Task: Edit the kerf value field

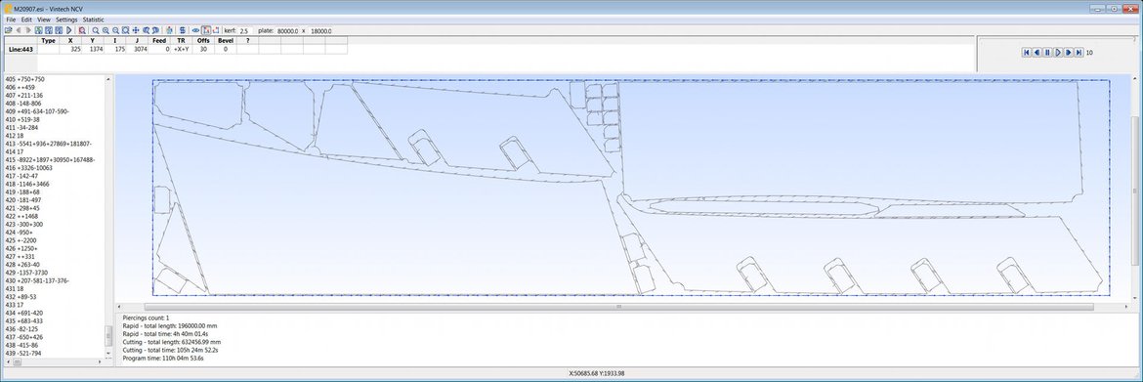Action: click(x=245, y=31)
